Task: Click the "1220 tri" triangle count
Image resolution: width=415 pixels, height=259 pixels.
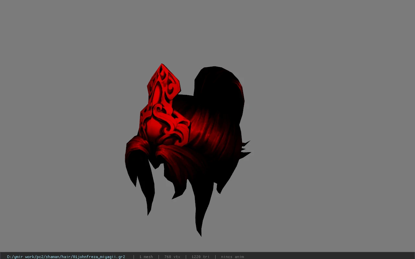Action: pos(200,257)
